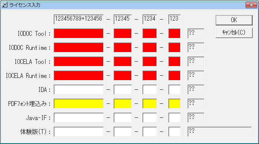The height and width of the screenshot is (144, 259).
Task: Click the 体験版(T) second key field
Action: click(x=122, y=132)
